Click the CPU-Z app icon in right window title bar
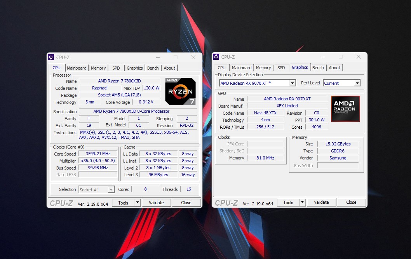This screenshot has height=259, width=411. coord(216,57)
